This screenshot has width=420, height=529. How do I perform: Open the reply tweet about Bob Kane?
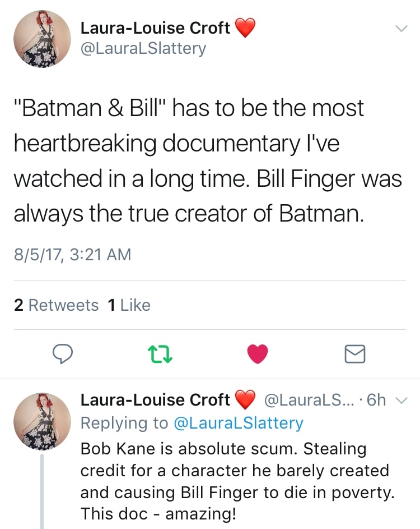coord(234,481)
